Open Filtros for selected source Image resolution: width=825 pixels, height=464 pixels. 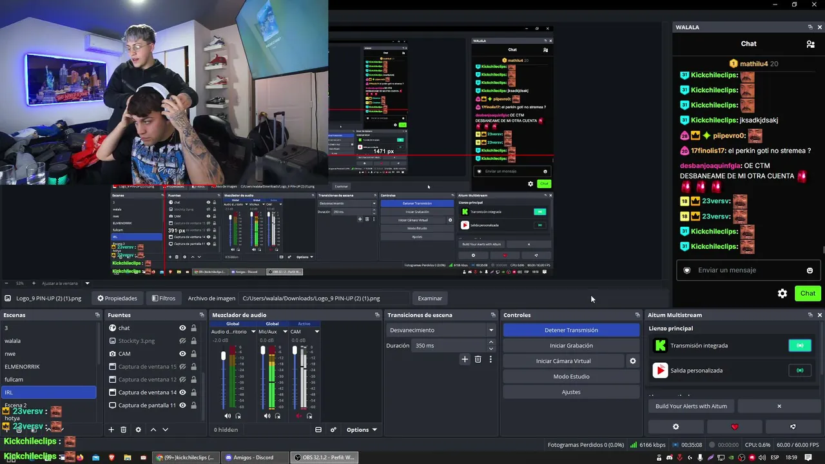click(163, 298)
